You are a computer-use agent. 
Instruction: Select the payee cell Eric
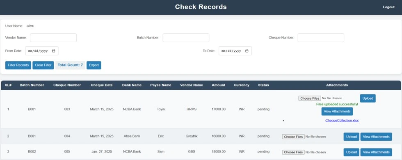pyautogui.click(x=161, y=136)
